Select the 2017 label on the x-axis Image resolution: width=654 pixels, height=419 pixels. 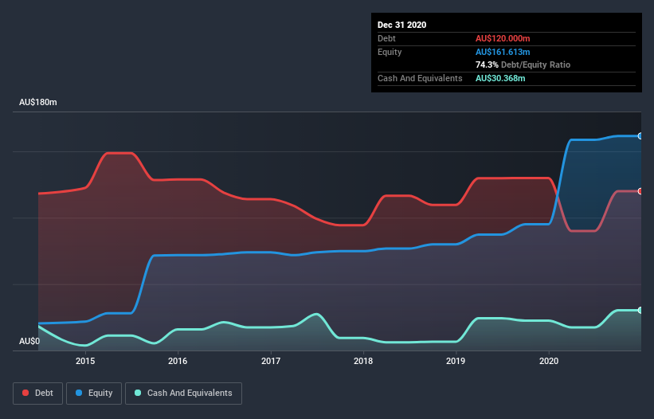coord(271,361)
